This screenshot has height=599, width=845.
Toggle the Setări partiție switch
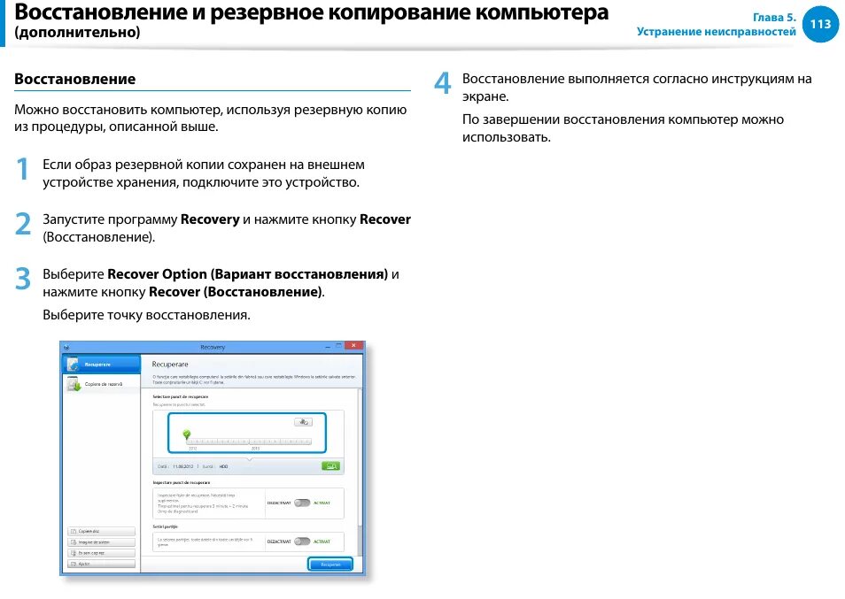[302, 541]
